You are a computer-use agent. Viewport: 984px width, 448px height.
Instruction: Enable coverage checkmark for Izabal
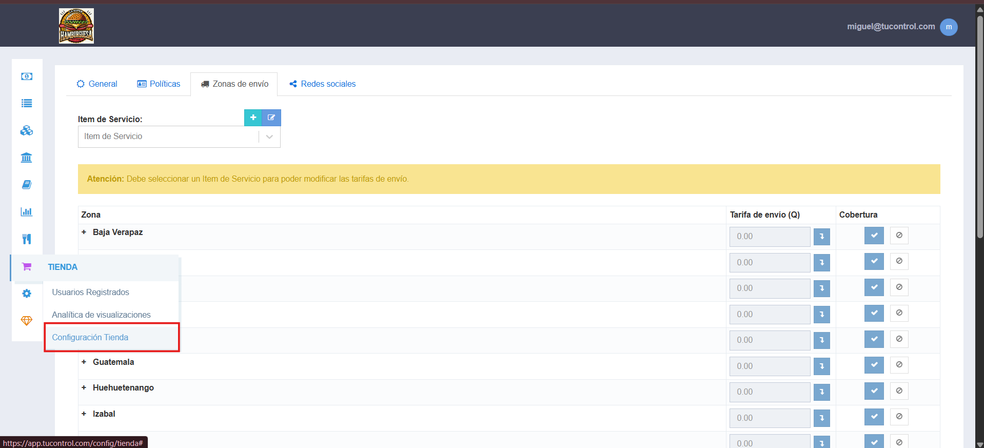[874, 417]
